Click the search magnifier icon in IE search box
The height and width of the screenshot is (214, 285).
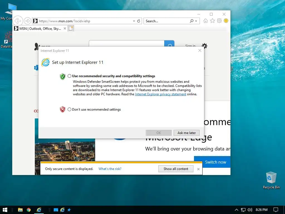(x=191, y=21)
